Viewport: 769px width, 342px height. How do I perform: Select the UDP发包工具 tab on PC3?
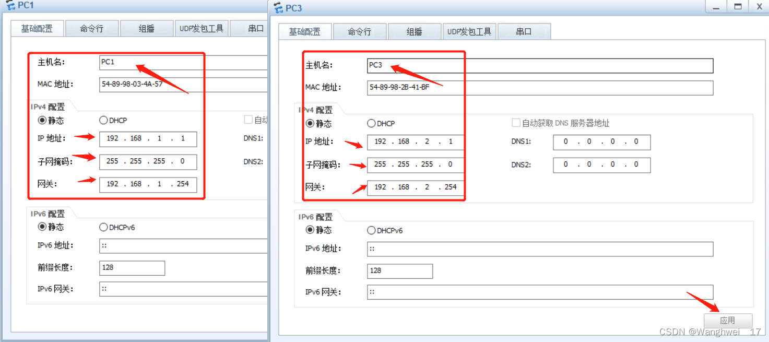click(469, 31)
